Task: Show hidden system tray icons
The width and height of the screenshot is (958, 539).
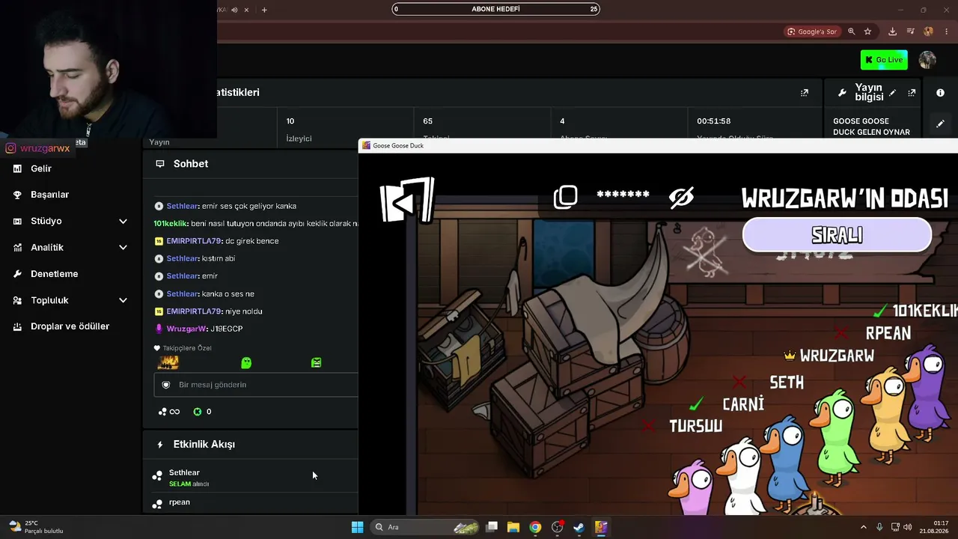Action: coord(863,527)
